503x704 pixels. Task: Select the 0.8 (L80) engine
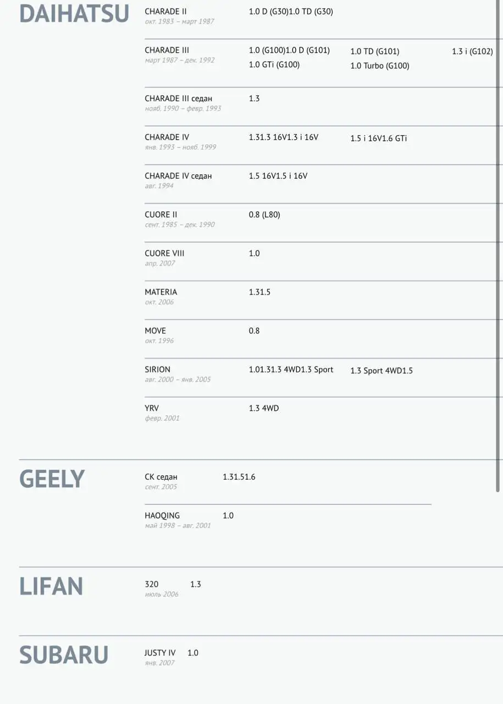pyautogui.click(x=264, y=215)
